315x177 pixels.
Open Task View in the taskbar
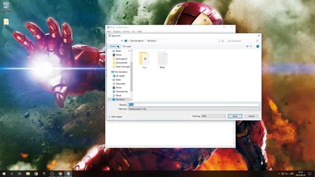click(20, 174)
